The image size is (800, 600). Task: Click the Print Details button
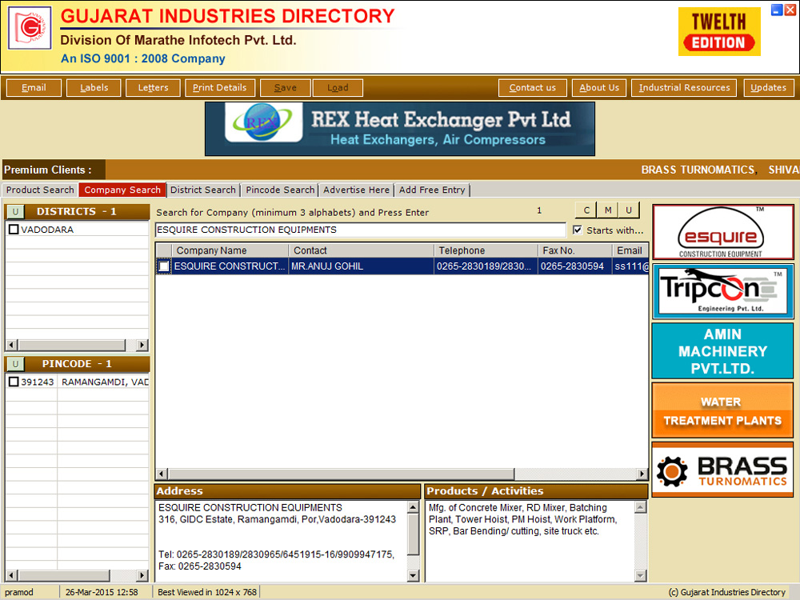(x=219, y=88)
